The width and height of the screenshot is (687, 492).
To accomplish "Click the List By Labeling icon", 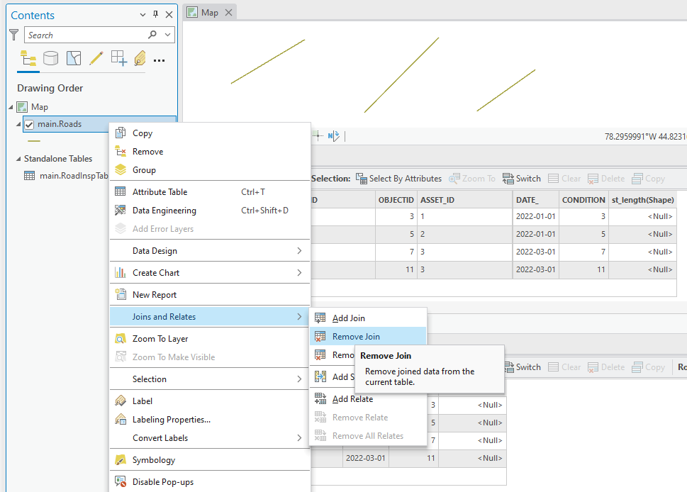I will pyautogui.click(x=139, y=58).
